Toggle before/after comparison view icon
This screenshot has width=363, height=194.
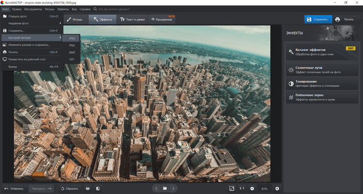pos(98,188)
